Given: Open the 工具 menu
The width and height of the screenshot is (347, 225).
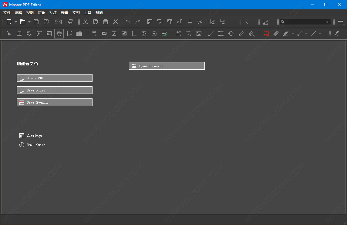Looking at the screenshot, I should coord(88,13).
